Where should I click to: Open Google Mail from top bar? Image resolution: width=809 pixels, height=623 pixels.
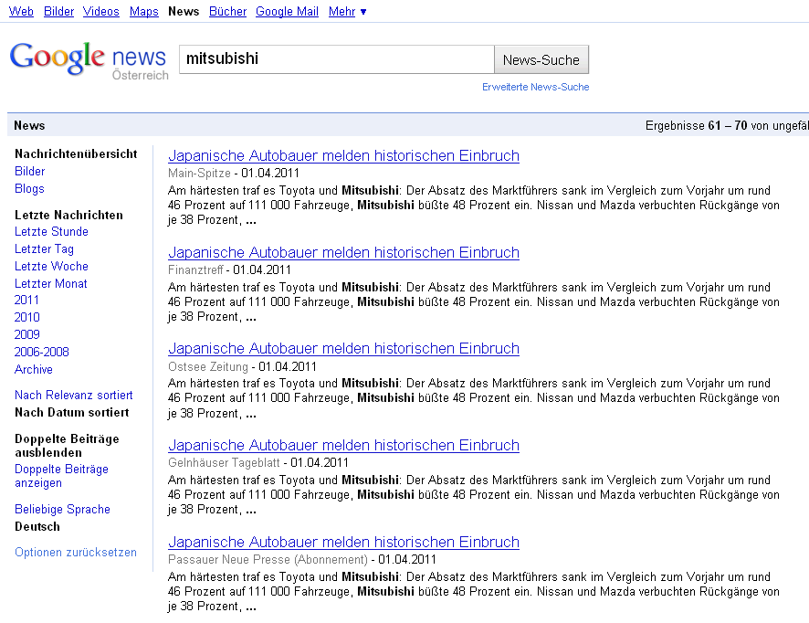(x=287, y=12)
